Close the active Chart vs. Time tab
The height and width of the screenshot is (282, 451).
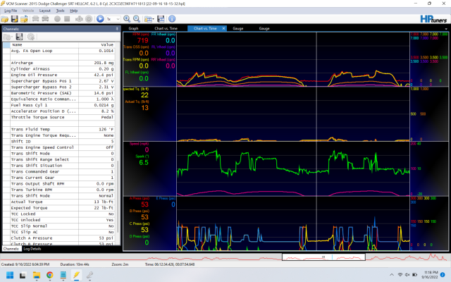pos(224,28)
